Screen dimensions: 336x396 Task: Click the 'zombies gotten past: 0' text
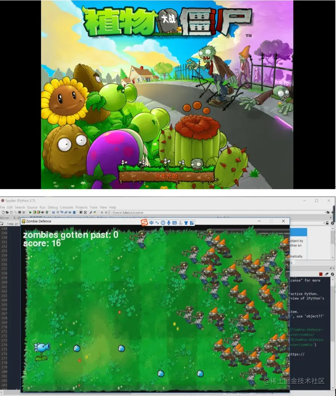(x=71, y=235)
